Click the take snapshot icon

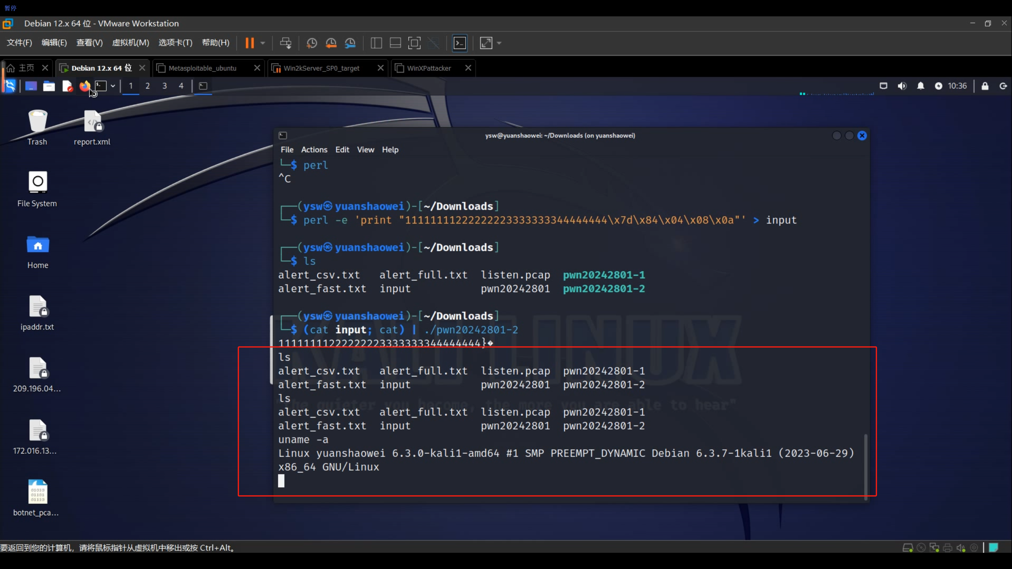(312, 43)
